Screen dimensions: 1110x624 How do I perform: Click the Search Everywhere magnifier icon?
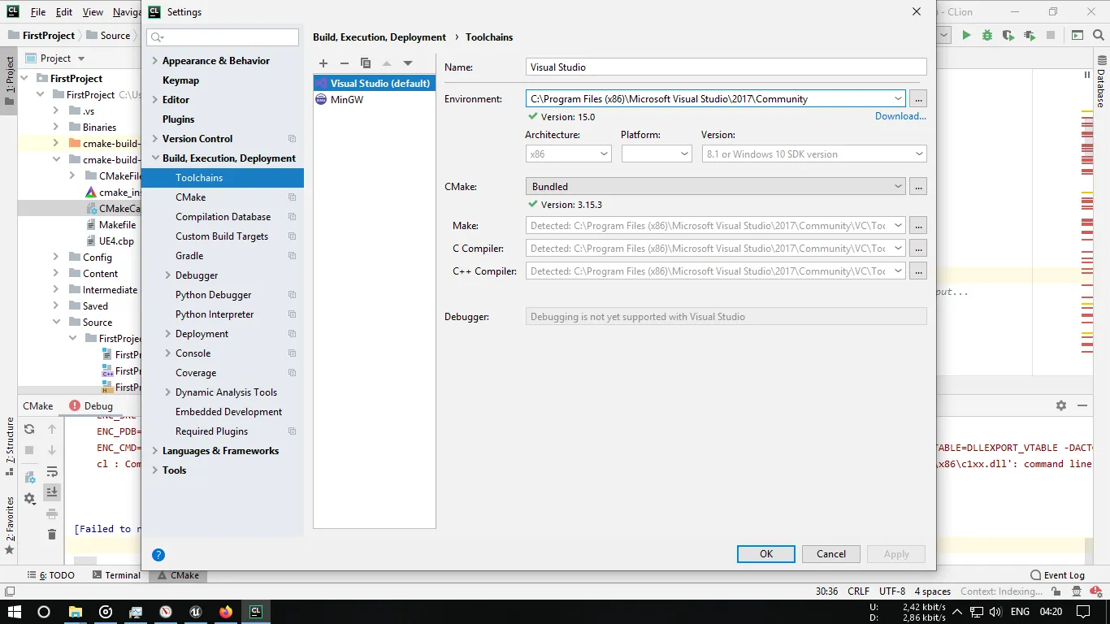pos(1098,35)
